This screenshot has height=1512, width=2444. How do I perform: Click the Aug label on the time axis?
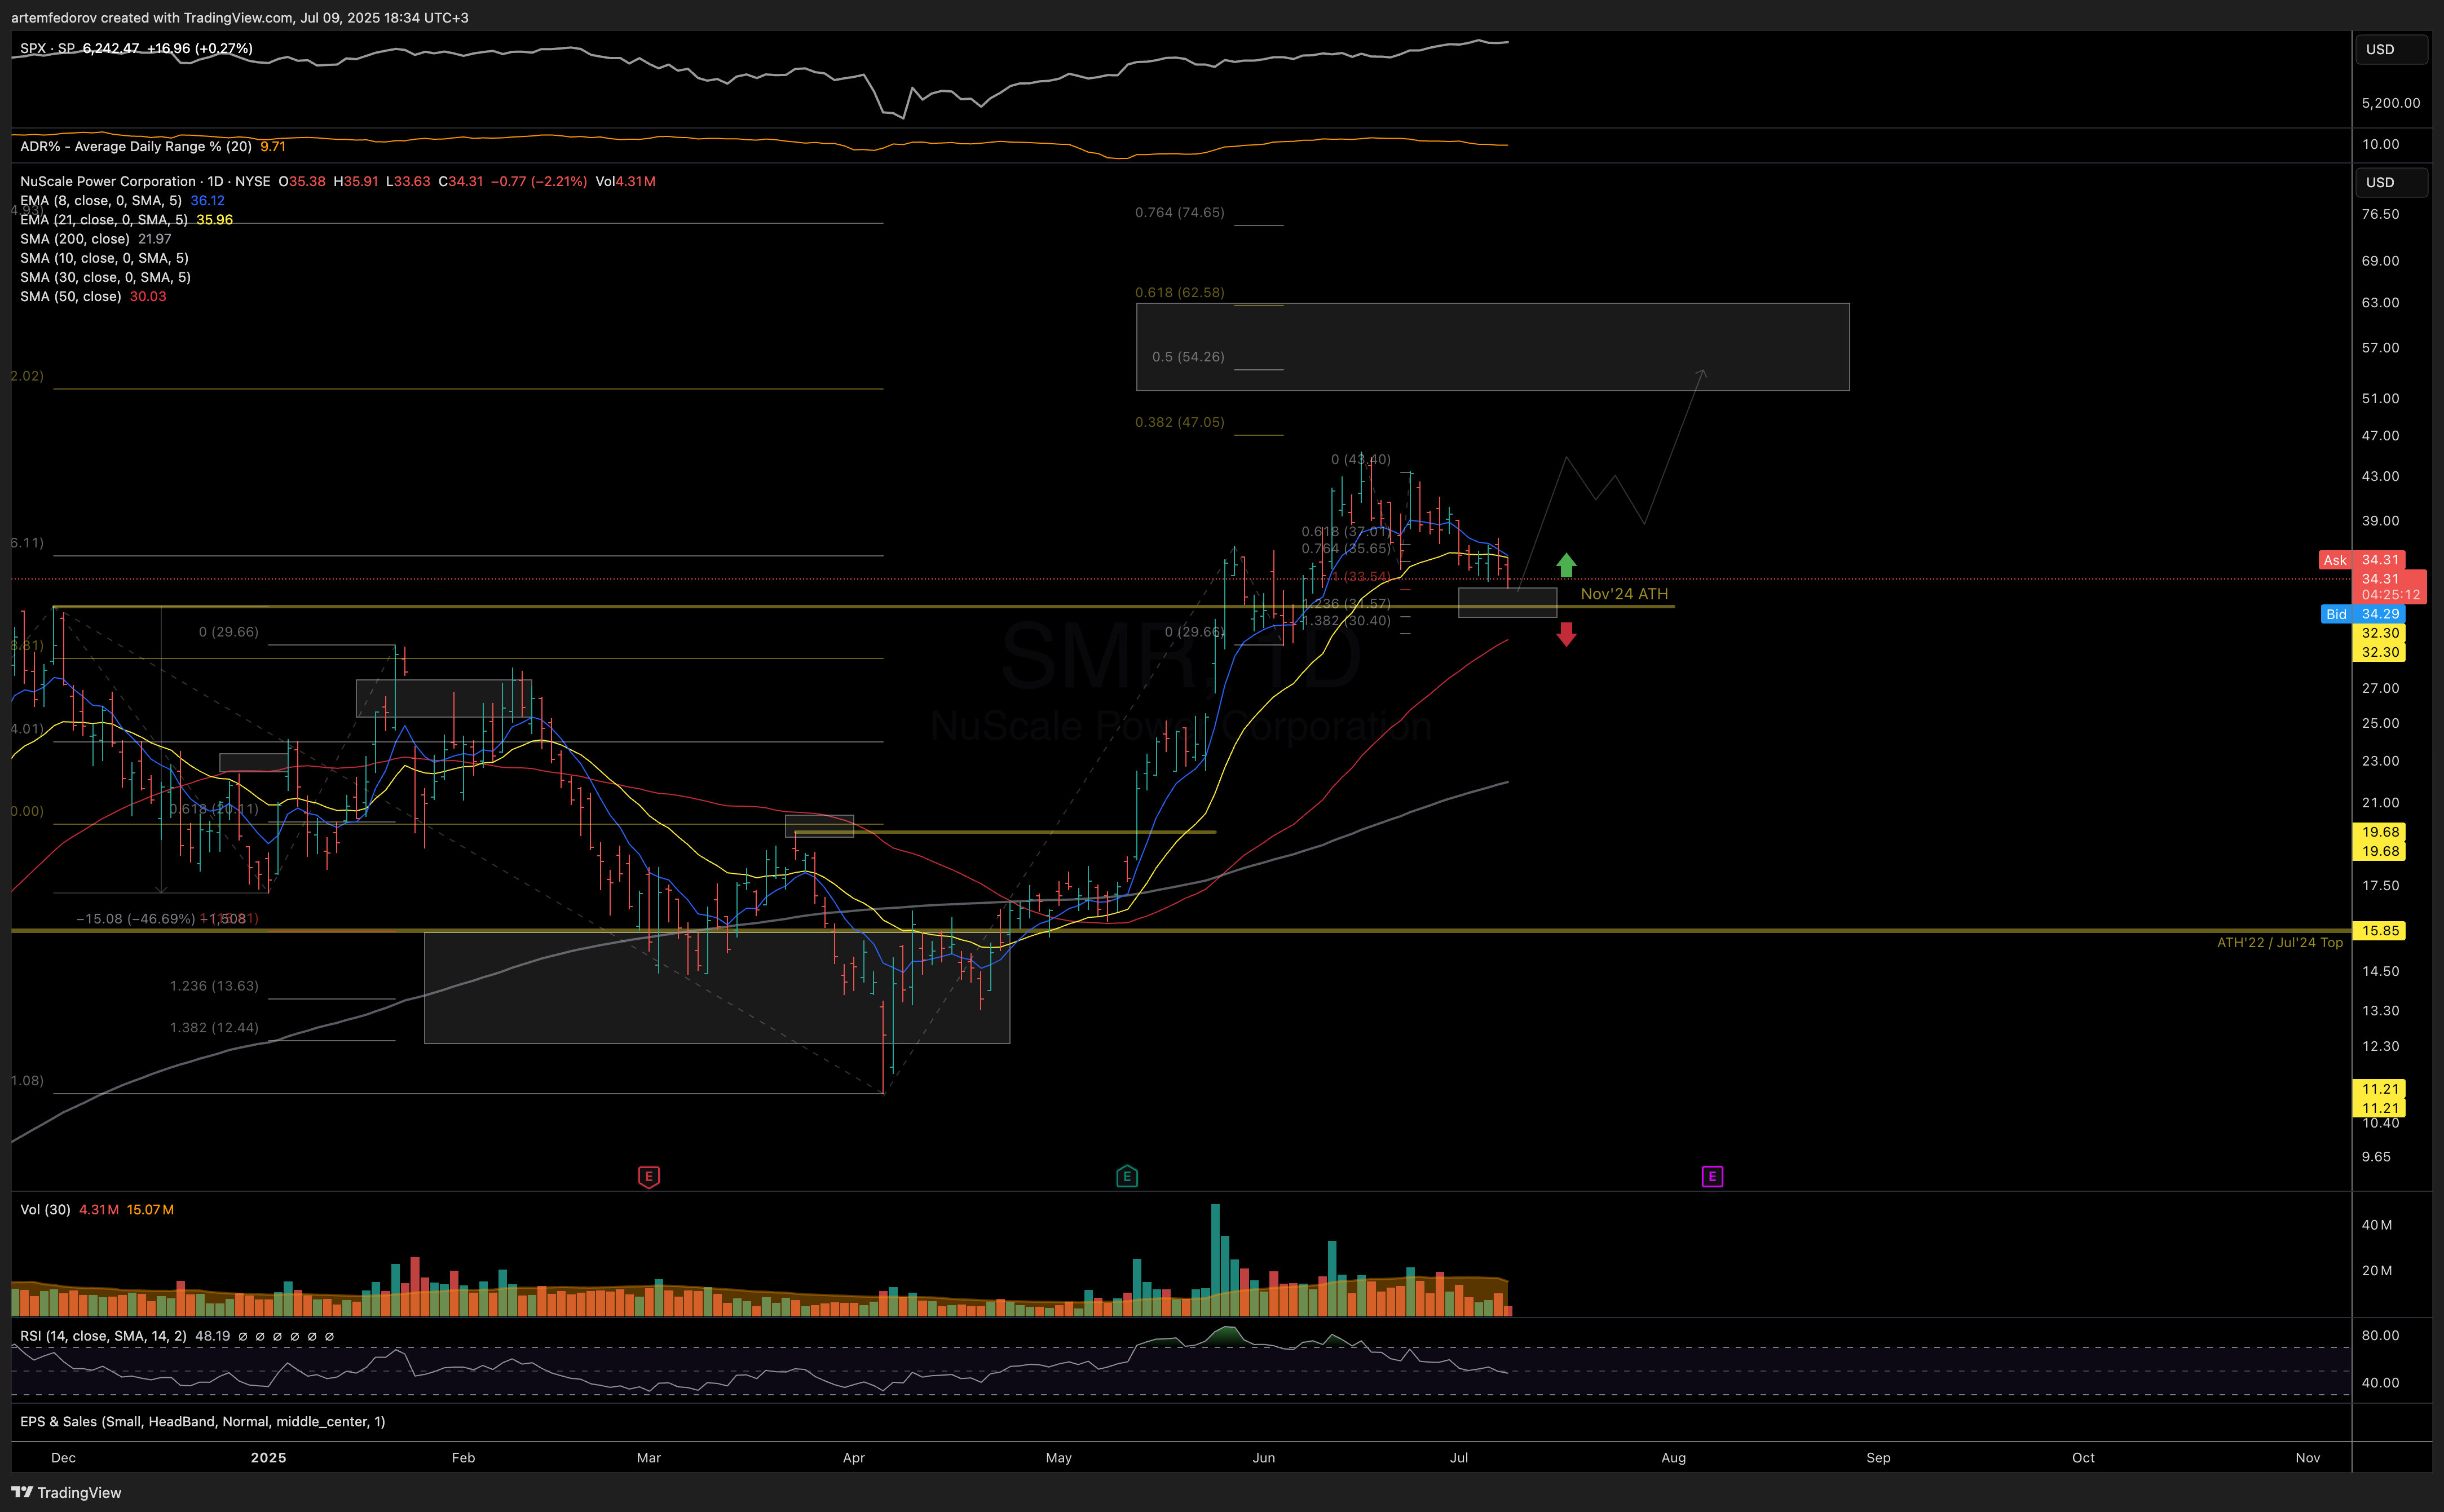point(1673,1457)
